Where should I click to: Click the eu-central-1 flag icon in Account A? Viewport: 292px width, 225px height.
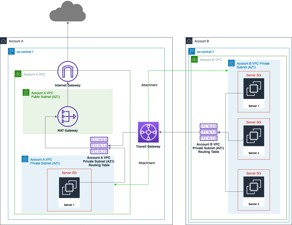pos(11,51)
